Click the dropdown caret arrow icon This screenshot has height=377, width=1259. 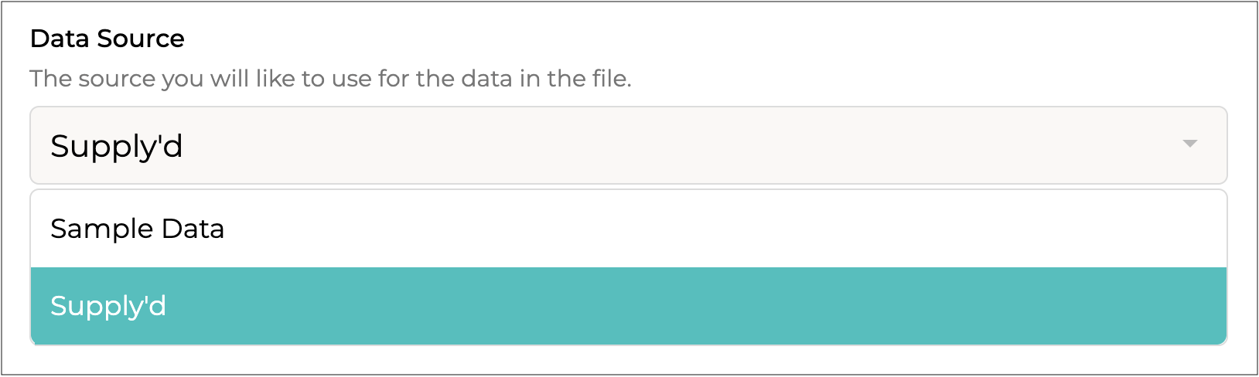coord(1190,144)
